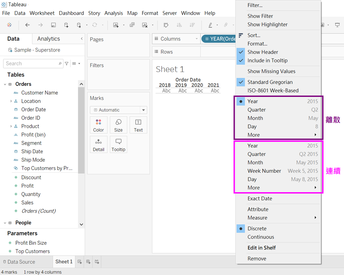Click the Undo back arrow
This screenshot has height=275, width=344.
coord(28,25)
